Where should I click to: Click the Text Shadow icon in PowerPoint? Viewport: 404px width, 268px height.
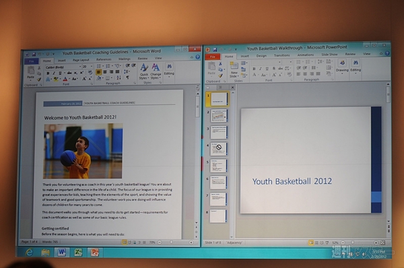(274, 68)
